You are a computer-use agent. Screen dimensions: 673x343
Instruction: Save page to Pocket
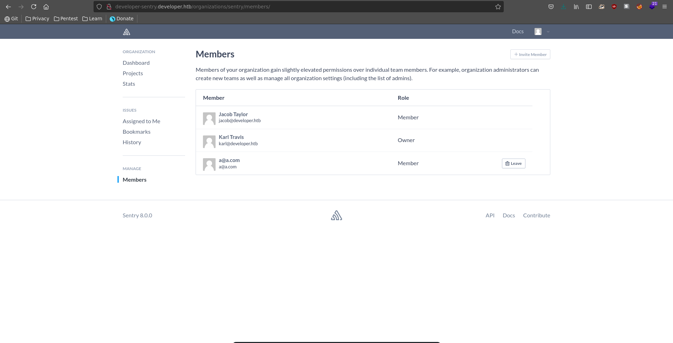click(551, 7)
